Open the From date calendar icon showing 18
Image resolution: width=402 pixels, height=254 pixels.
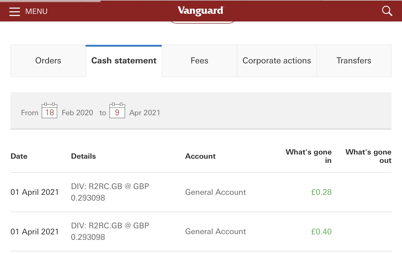[x=49, y=111]
